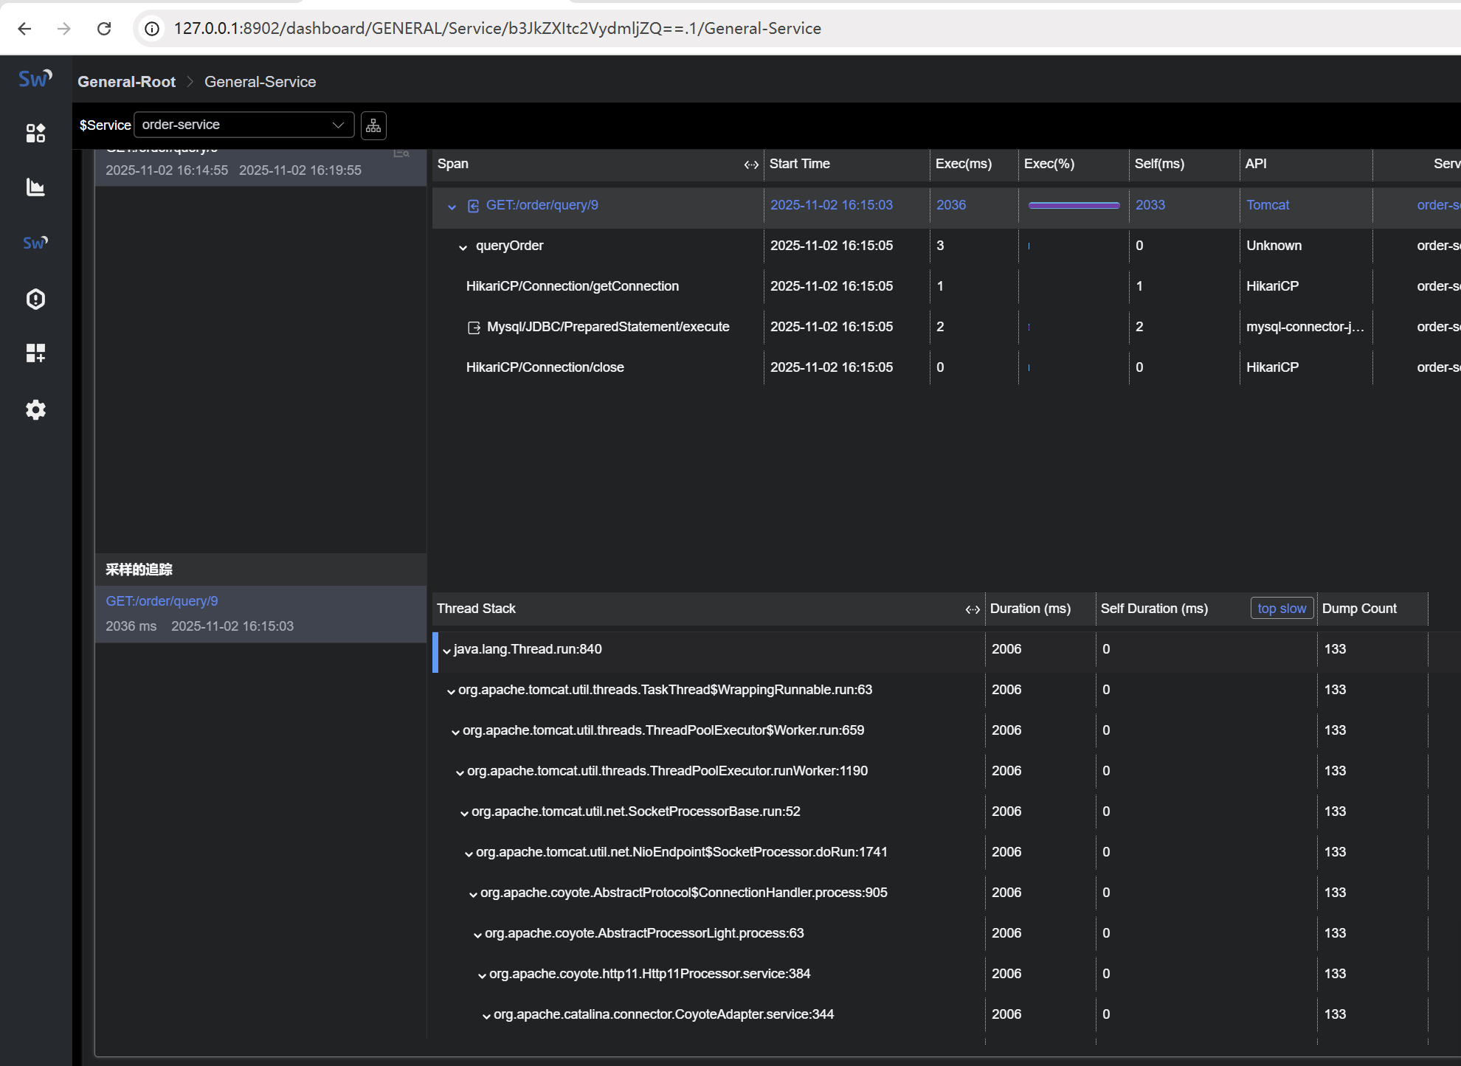Collapse the CoyoteAdapter.service:344 stack node
The height and width of the screenshot is (1066, 1461).
click(x=486, y=1016)
